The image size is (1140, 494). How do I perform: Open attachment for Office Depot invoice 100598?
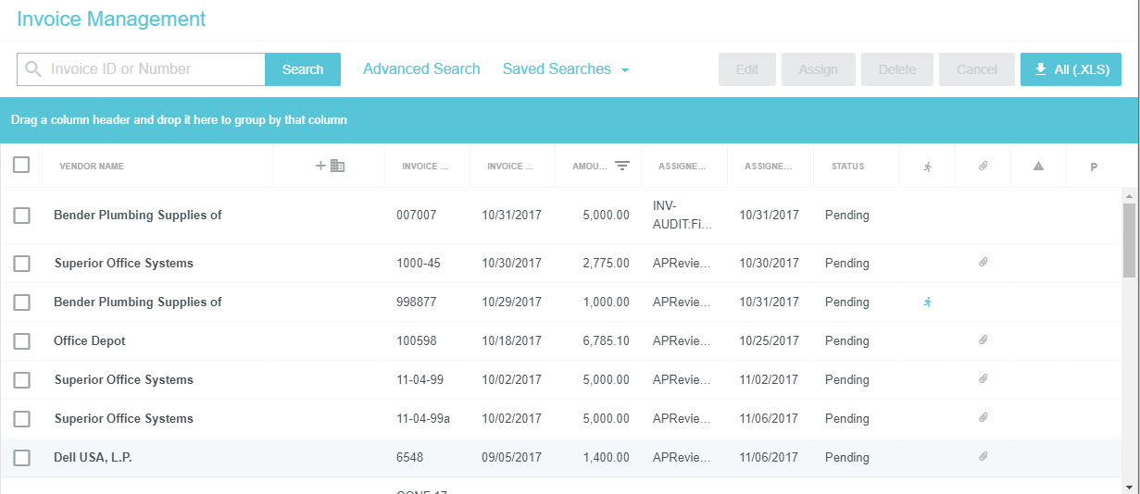(x=983, y=340)
